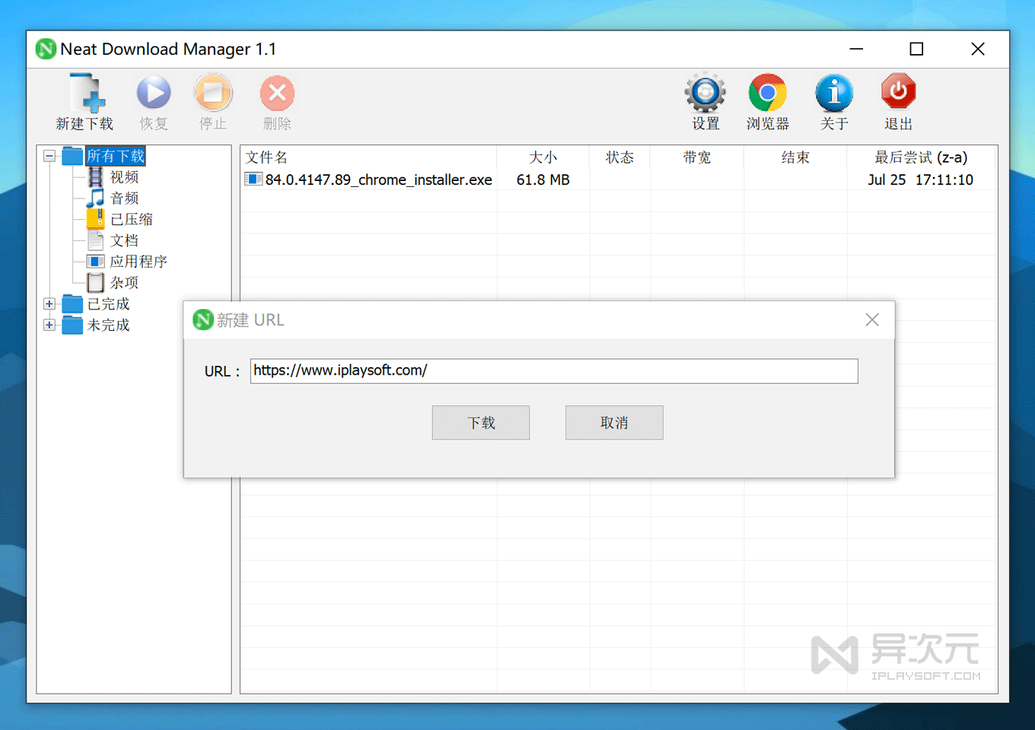Select the Video (视频) category
The height and width of the screenshot is (730, 1035).
coord(123,177)
